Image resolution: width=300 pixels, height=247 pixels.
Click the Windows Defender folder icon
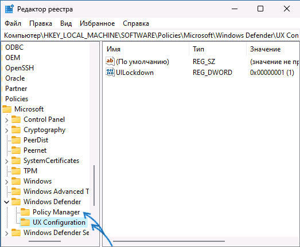tap(16, 202)
